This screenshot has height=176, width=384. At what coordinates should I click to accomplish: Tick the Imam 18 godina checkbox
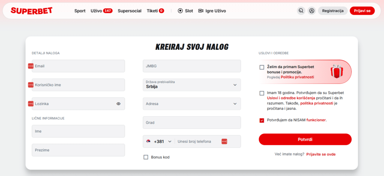pos(262,93)
